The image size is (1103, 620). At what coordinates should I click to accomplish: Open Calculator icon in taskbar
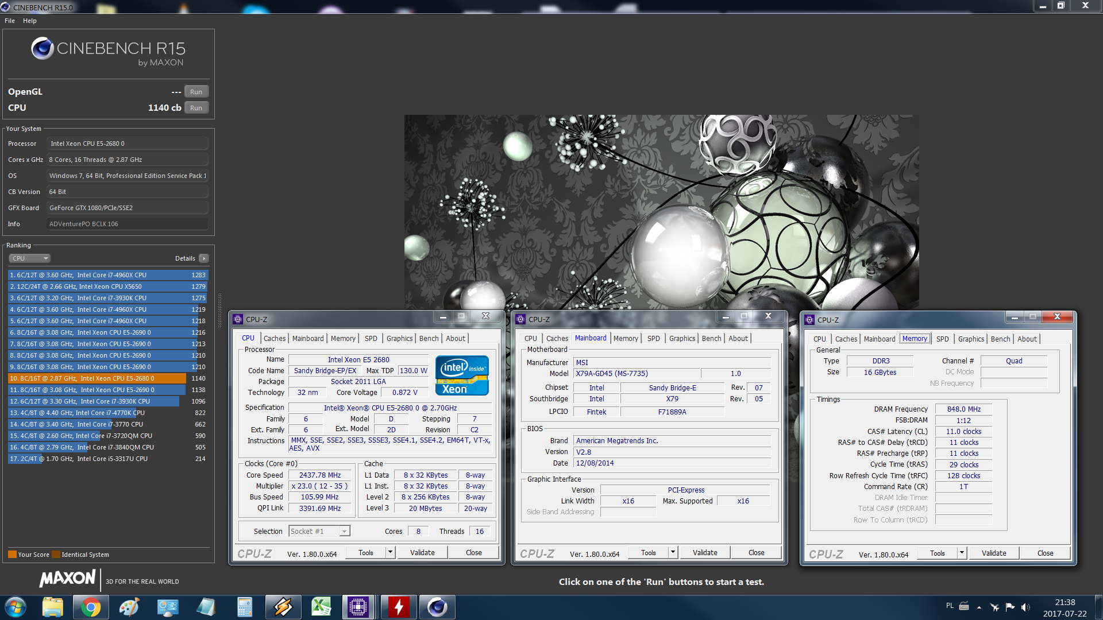245,607
